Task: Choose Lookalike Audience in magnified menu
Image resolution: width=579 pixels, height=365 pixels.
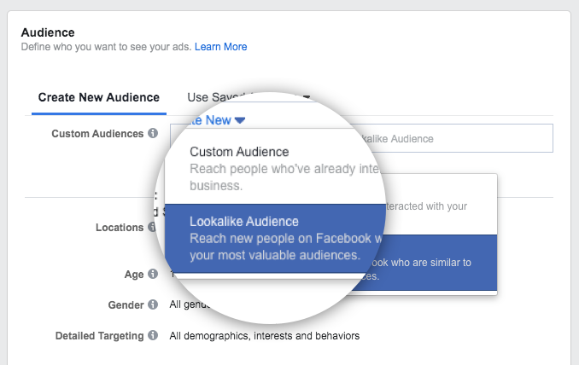Action: click(273, 239)
